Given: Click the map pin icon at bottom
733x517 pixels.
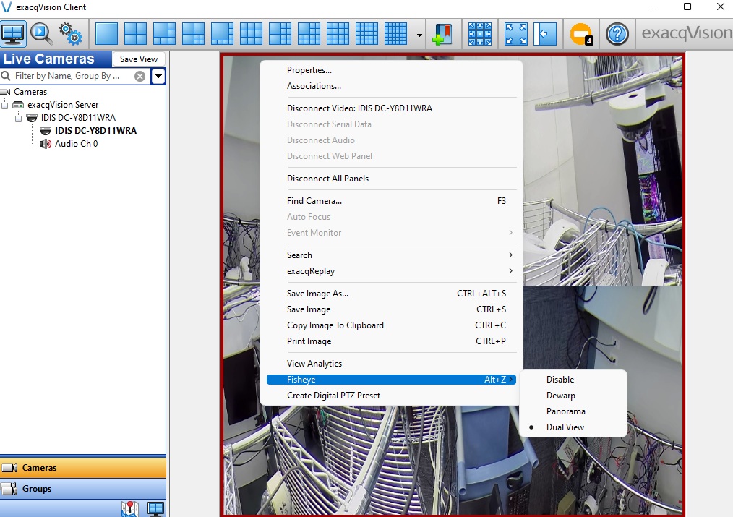Looking at the screenshot, I should (x=130, y=508).
